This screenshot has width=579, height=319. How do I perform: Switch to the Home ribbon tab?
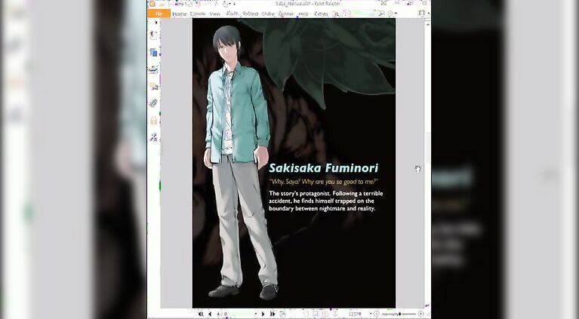coord(179,14)
